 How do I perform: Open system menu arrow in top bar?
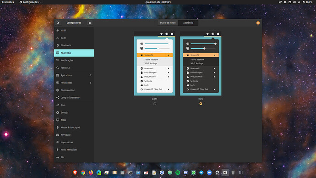coord(314,2)
